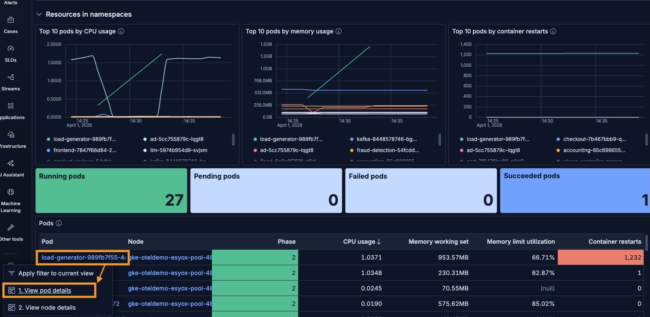This screenshot has width=650, height=317.
Task: Select 1. View pod details menu entry
Action: (x=45, y=290)
